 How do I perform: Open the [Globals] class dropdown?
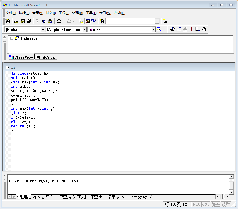pos(43,29)
